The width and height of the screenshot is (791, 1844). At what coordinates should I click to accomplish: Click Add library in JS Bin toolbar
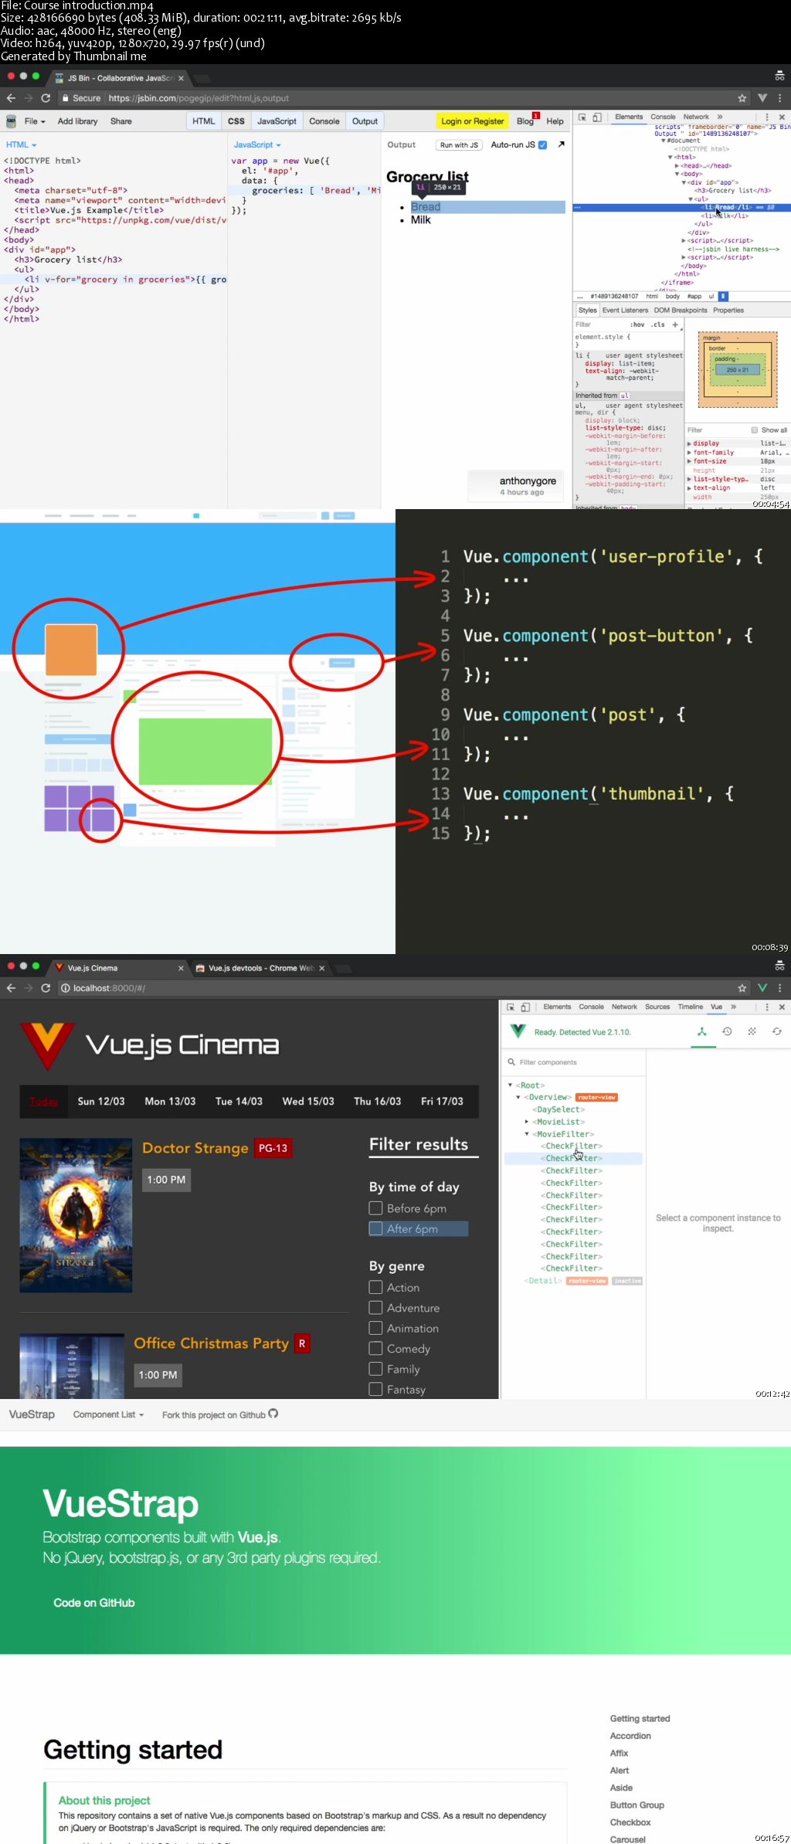point(77,121)
